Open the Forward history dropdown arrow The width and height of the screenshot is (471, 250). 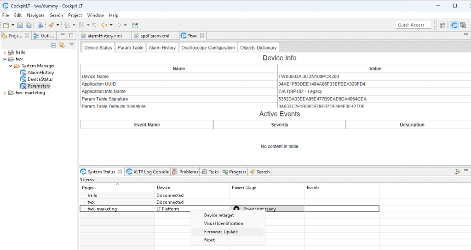pyautogui.click(x=125, y=25)
